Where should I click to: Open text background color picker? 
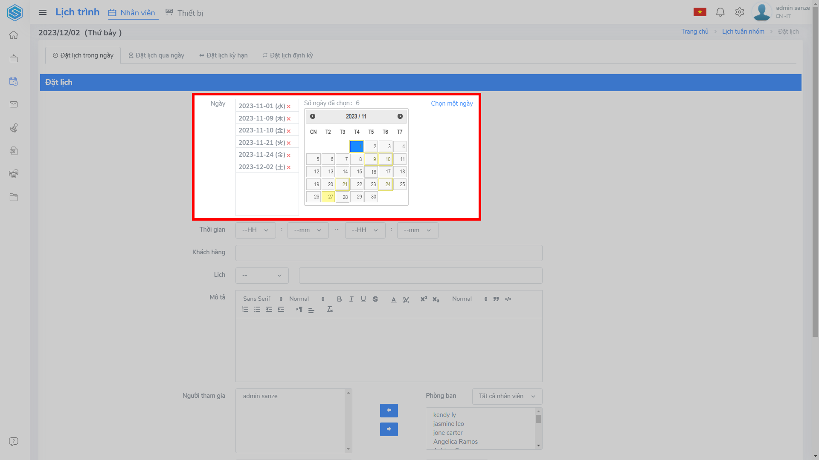pyautogui.click(x=406, y=299)
